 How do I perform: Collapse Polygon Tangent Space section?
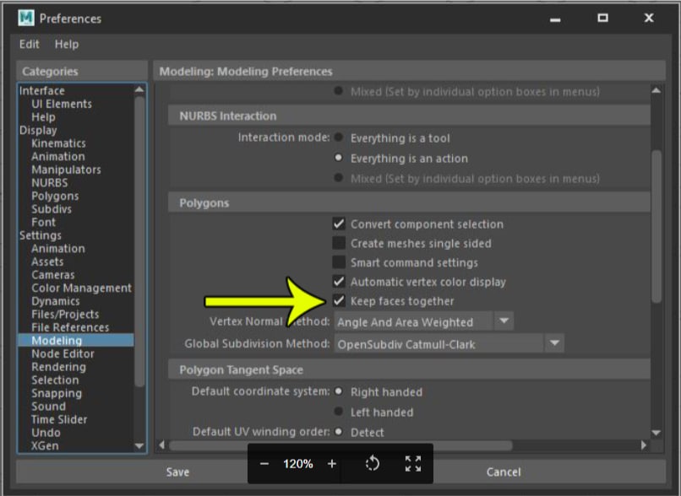pos(409,369)
